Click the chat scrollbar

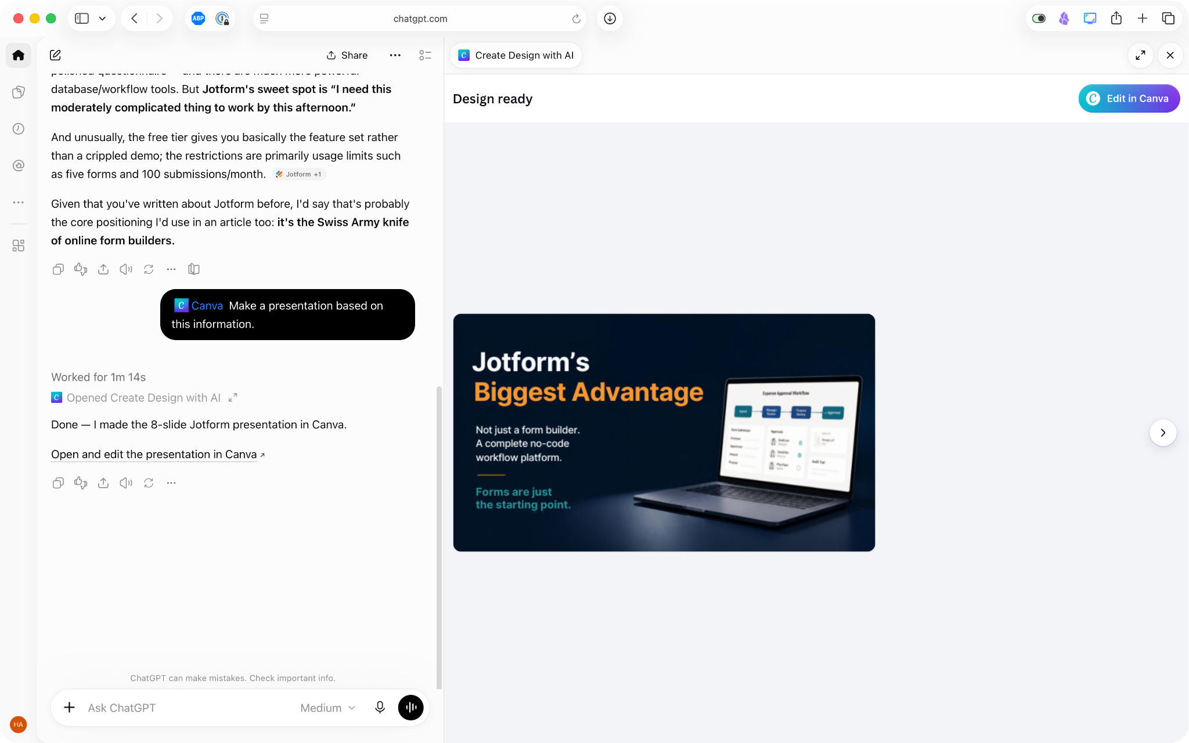pyautogui.click(x=439, y=537)
